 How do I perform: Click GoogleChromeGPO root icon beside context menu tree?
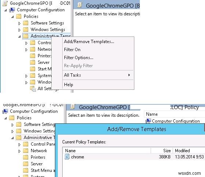pyautogui.click(x=5, y=3)
